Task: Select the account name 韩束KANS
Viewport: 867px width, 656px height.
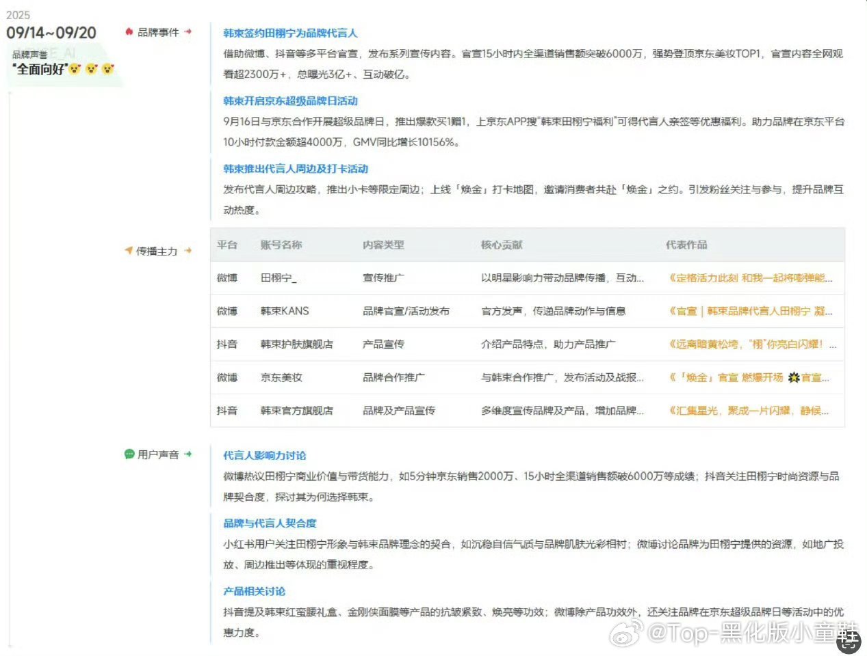Action: coord(285,311)
